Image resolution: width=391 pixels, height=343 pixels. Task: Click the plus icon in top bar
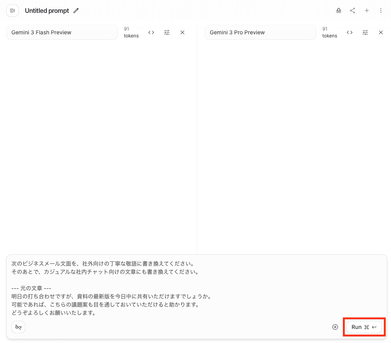click(367, 11)
